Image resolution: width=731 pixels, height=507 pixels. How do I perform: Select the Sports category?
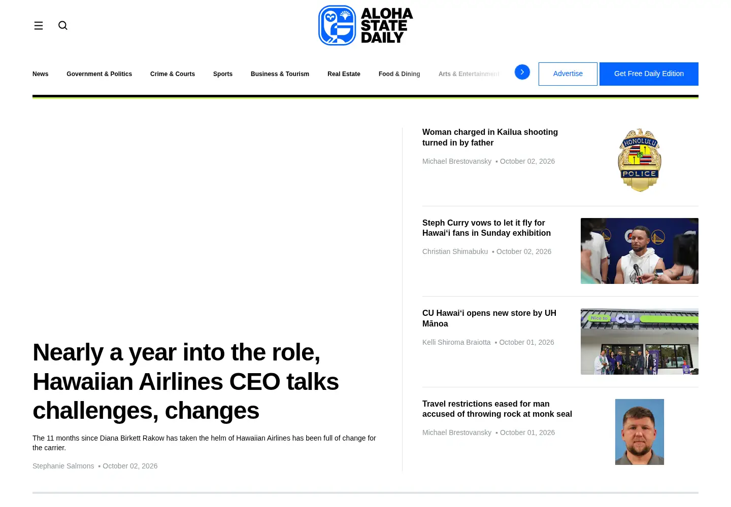(223, 74)
